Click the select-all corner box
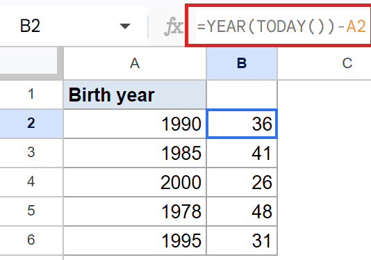This screenshot has height=260, width=371. (31, 63)
